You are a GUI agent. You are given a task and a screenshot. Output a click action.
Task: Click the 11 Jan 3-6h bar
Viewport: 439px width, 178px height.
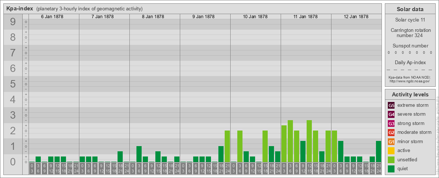(290, 141)
